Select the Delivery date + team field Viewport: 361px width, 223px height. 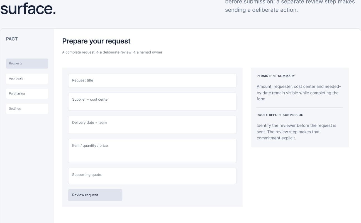tap(152, 125)
